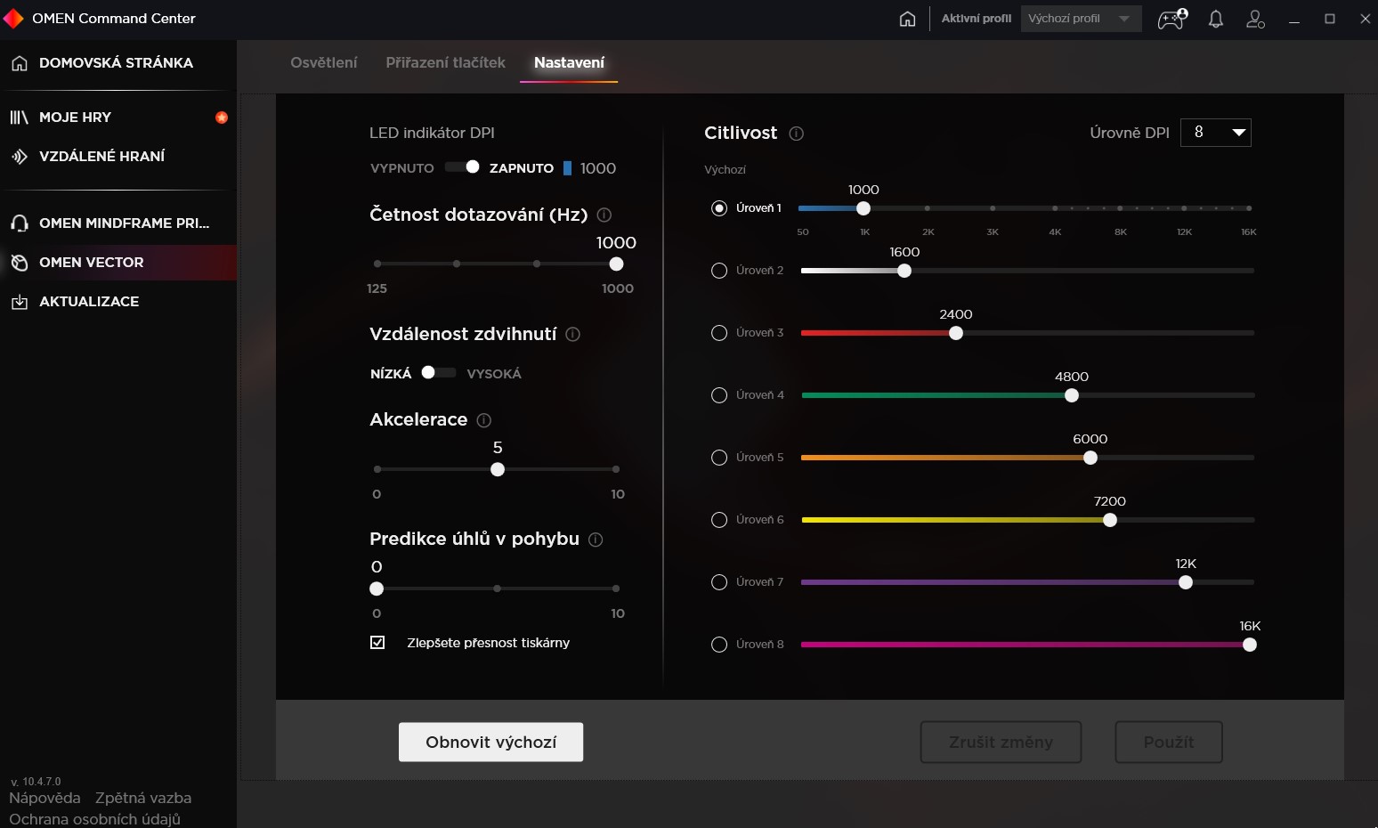Show info about Citlivost
1378x828 pixels.
pyautogui.click(x=797, y=134)
